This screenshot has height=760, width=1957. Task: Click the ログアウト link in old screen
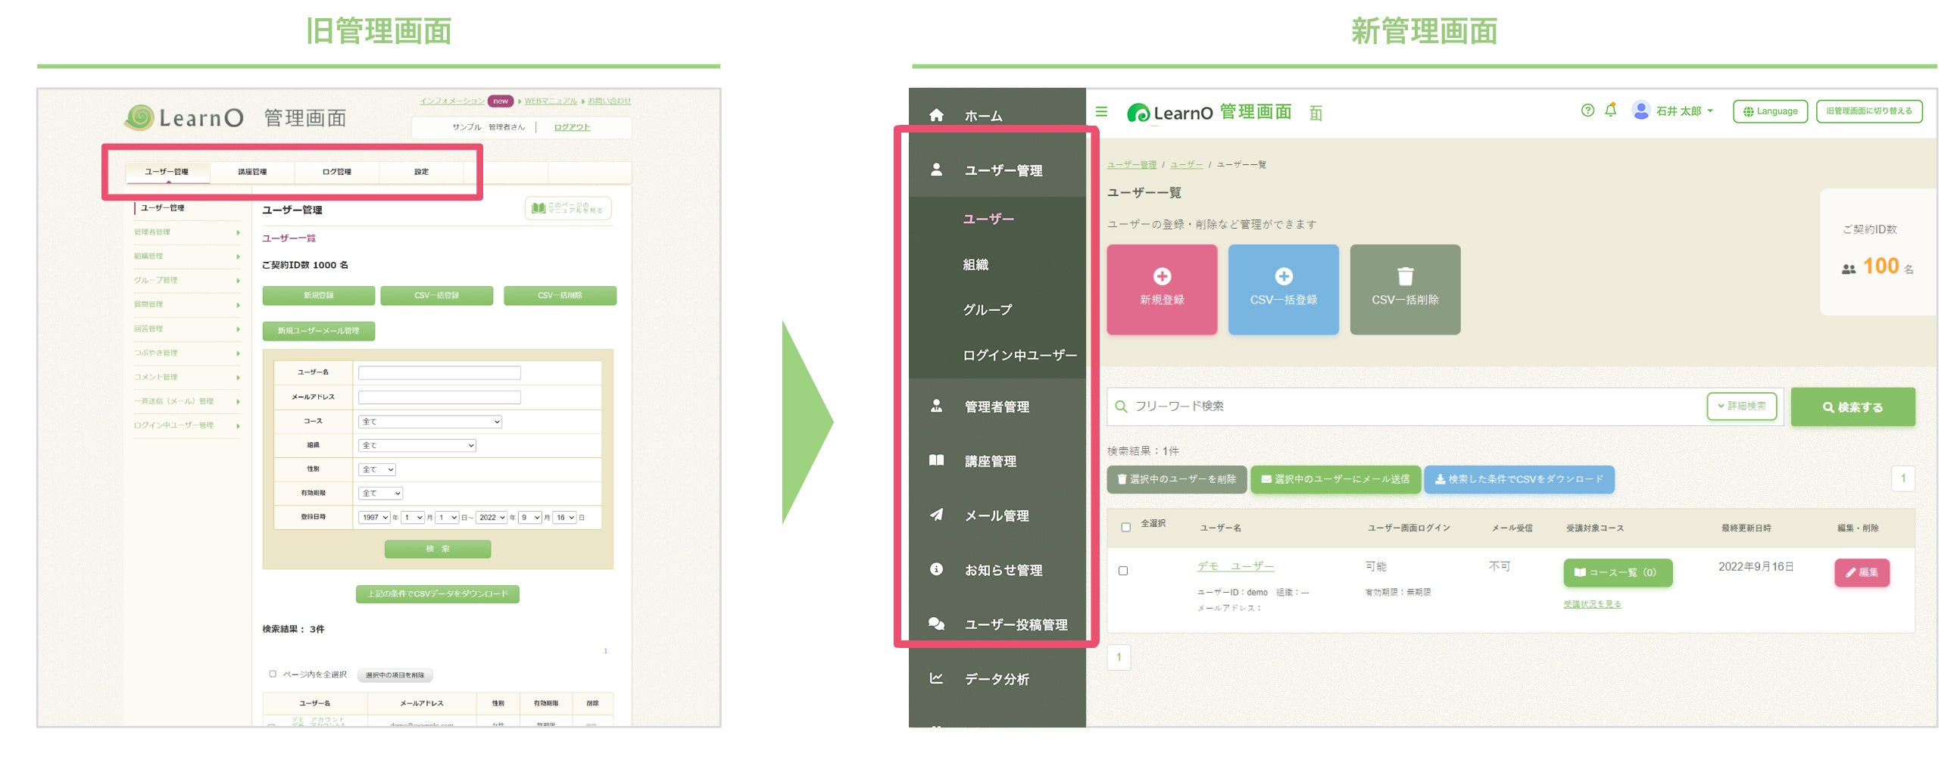coord(571,127)
